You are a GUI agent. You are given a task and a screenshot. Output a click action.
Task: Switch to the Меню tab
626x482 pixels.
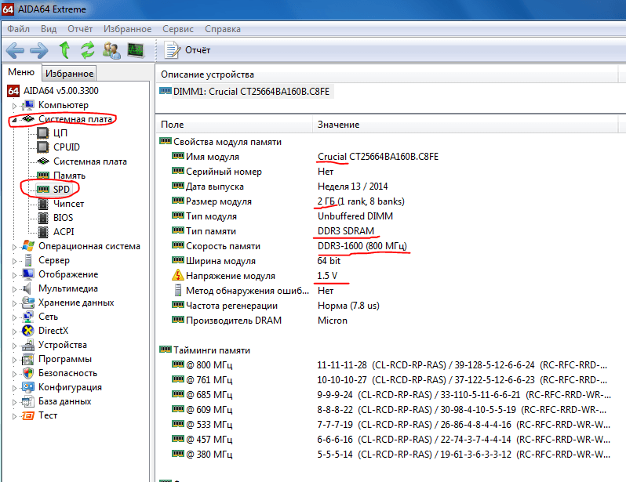point(21,72)
